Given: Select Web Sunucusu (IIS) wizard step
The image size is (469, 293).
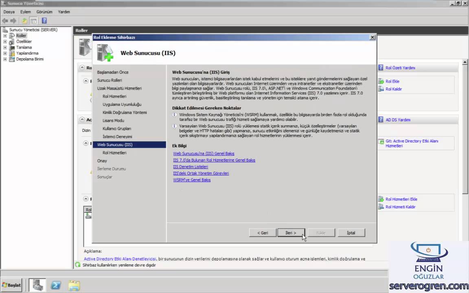Looking at the screenshot, I should (x=129, y=145).
